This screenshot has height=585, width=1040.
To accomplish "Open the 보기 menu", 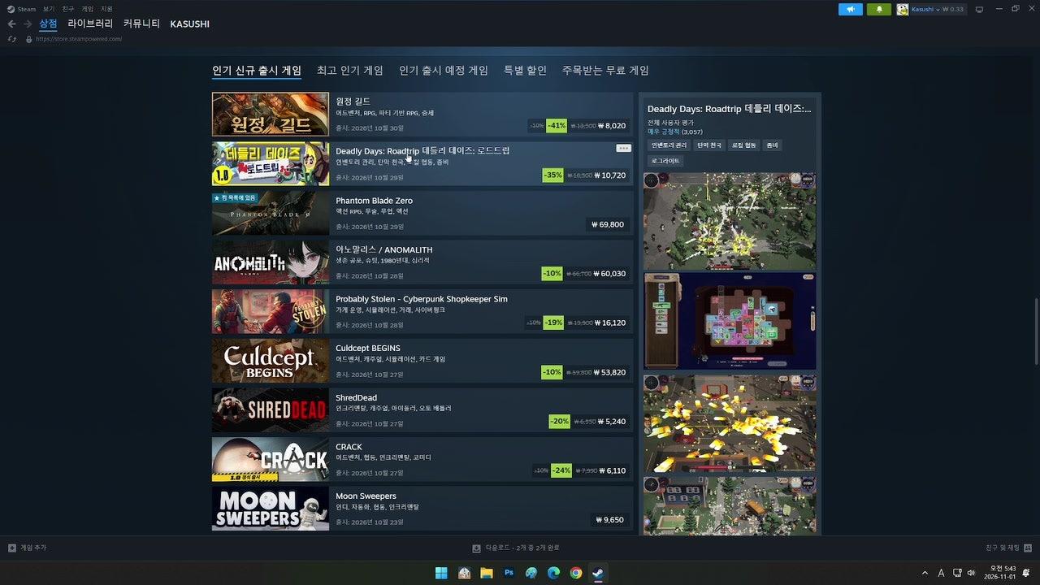I will (49, 9).
